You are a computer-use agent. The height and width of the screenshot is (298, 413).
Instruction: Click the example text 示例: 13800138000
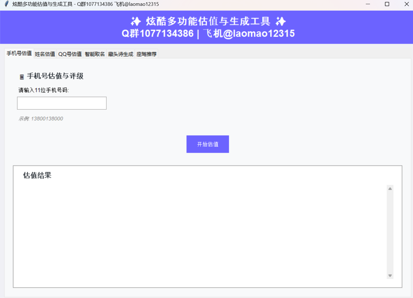coord(41,118)
